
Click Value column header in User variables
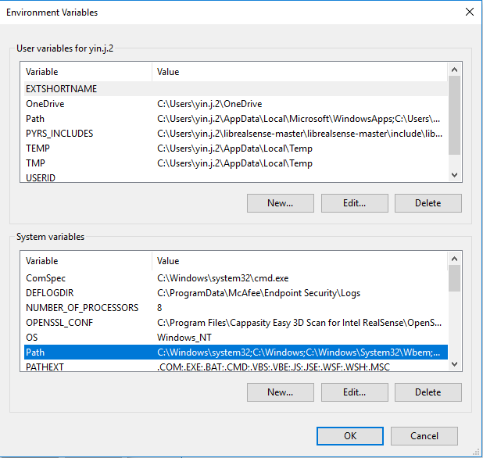[299, 72]
